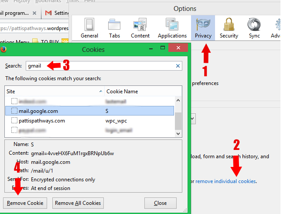The image size is (304, 214).
Task: Open the history dropdown in Options
Action: tap(192, 119)
